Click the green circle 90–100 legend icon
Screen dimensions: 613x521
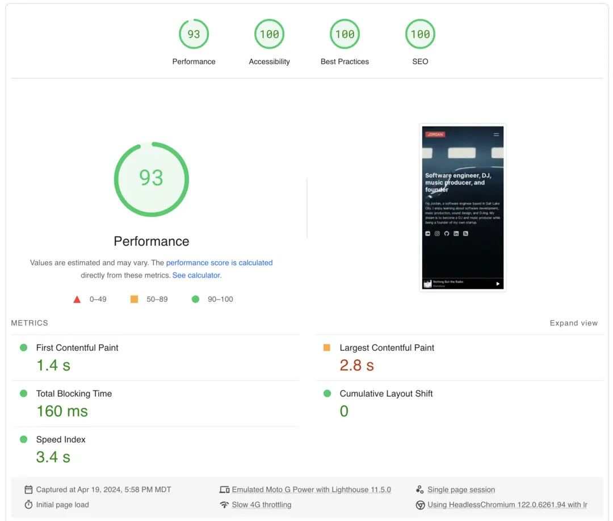coord(195,299)
